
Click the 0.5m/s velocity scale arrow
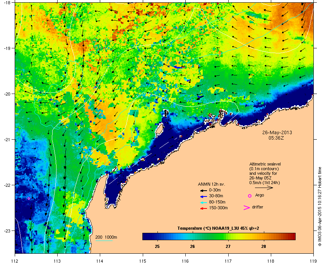264,188
